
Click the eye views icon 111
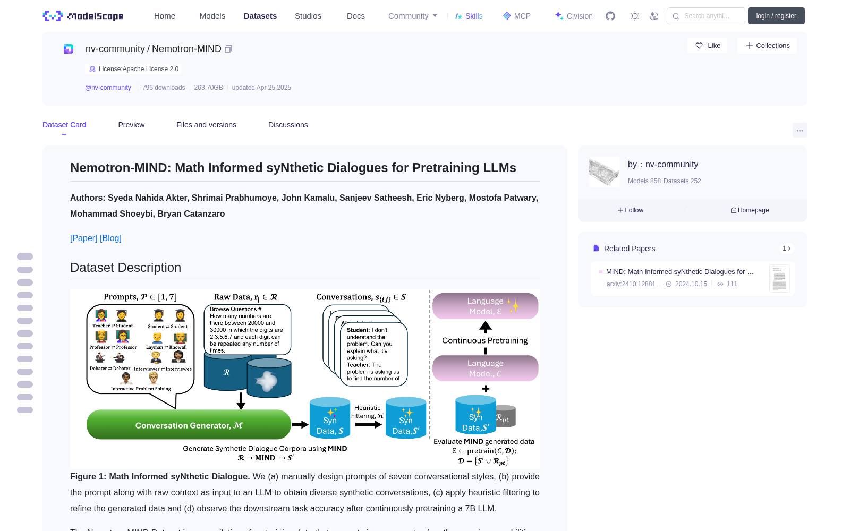coord(720,284)
